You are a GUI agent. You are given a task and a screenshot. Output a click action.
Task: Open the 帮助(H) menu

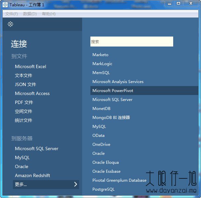(49, 14)
